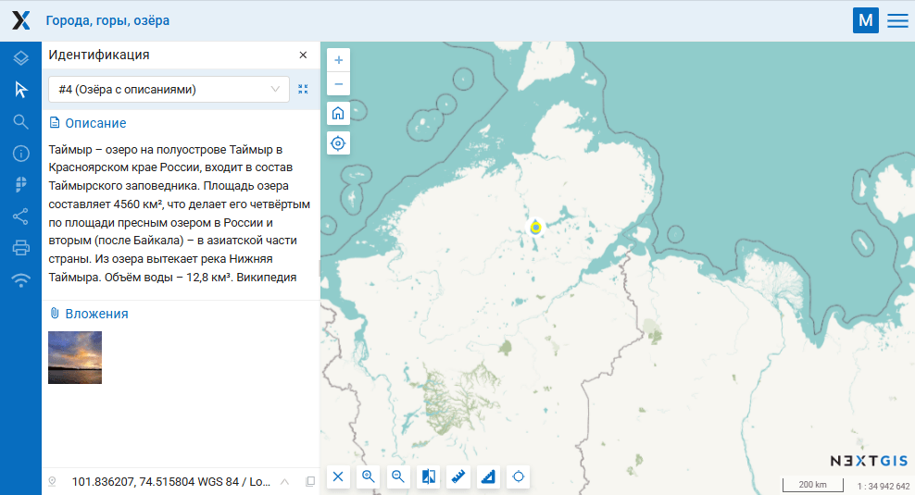The image size is (915, 495).
Task: Open the 'M' user account menu
Action: click(x=866, y=20)
